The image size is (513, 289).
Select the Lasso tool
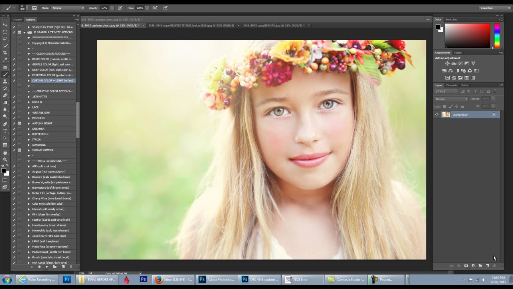tap(5, 39)
